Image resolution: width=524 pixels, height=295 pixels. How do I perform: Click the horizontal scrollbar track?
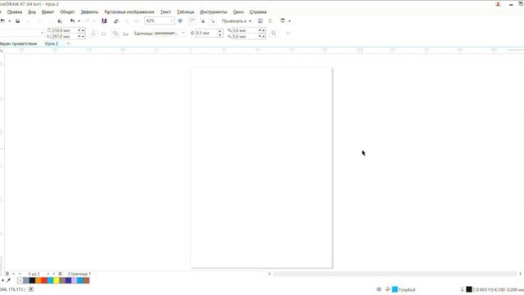[x=395, y=274]
